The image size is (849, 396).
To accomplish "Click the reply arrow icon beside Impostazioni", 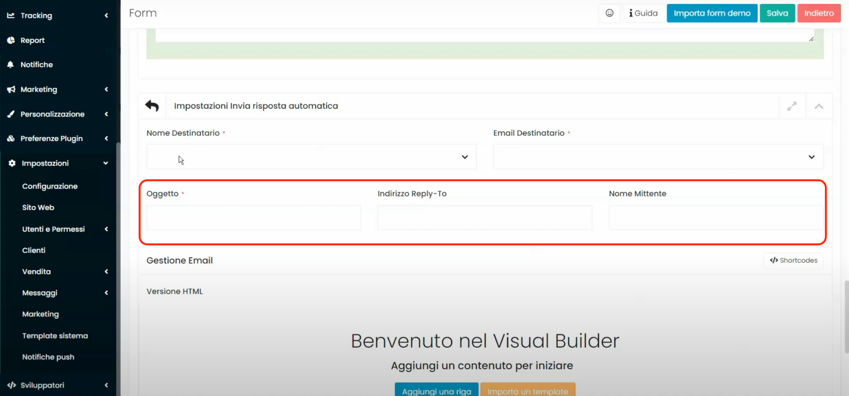I will [152, 106].
